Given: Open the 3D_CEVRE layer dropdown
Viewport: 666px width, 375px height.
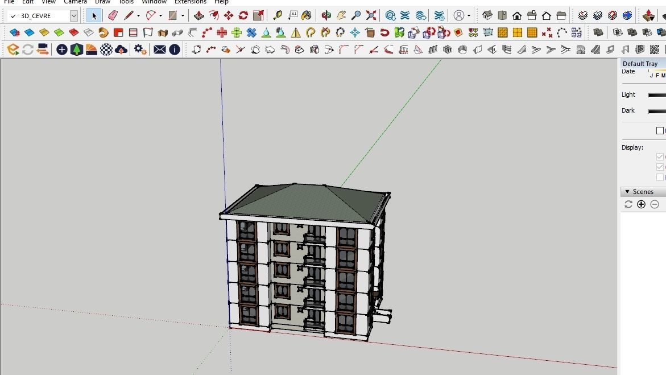Looking at the screenshot, I should [74, 16].
